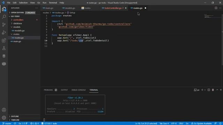223x125 pixels.
Task: Click Go Update Available notice
Action: [201, 124]
